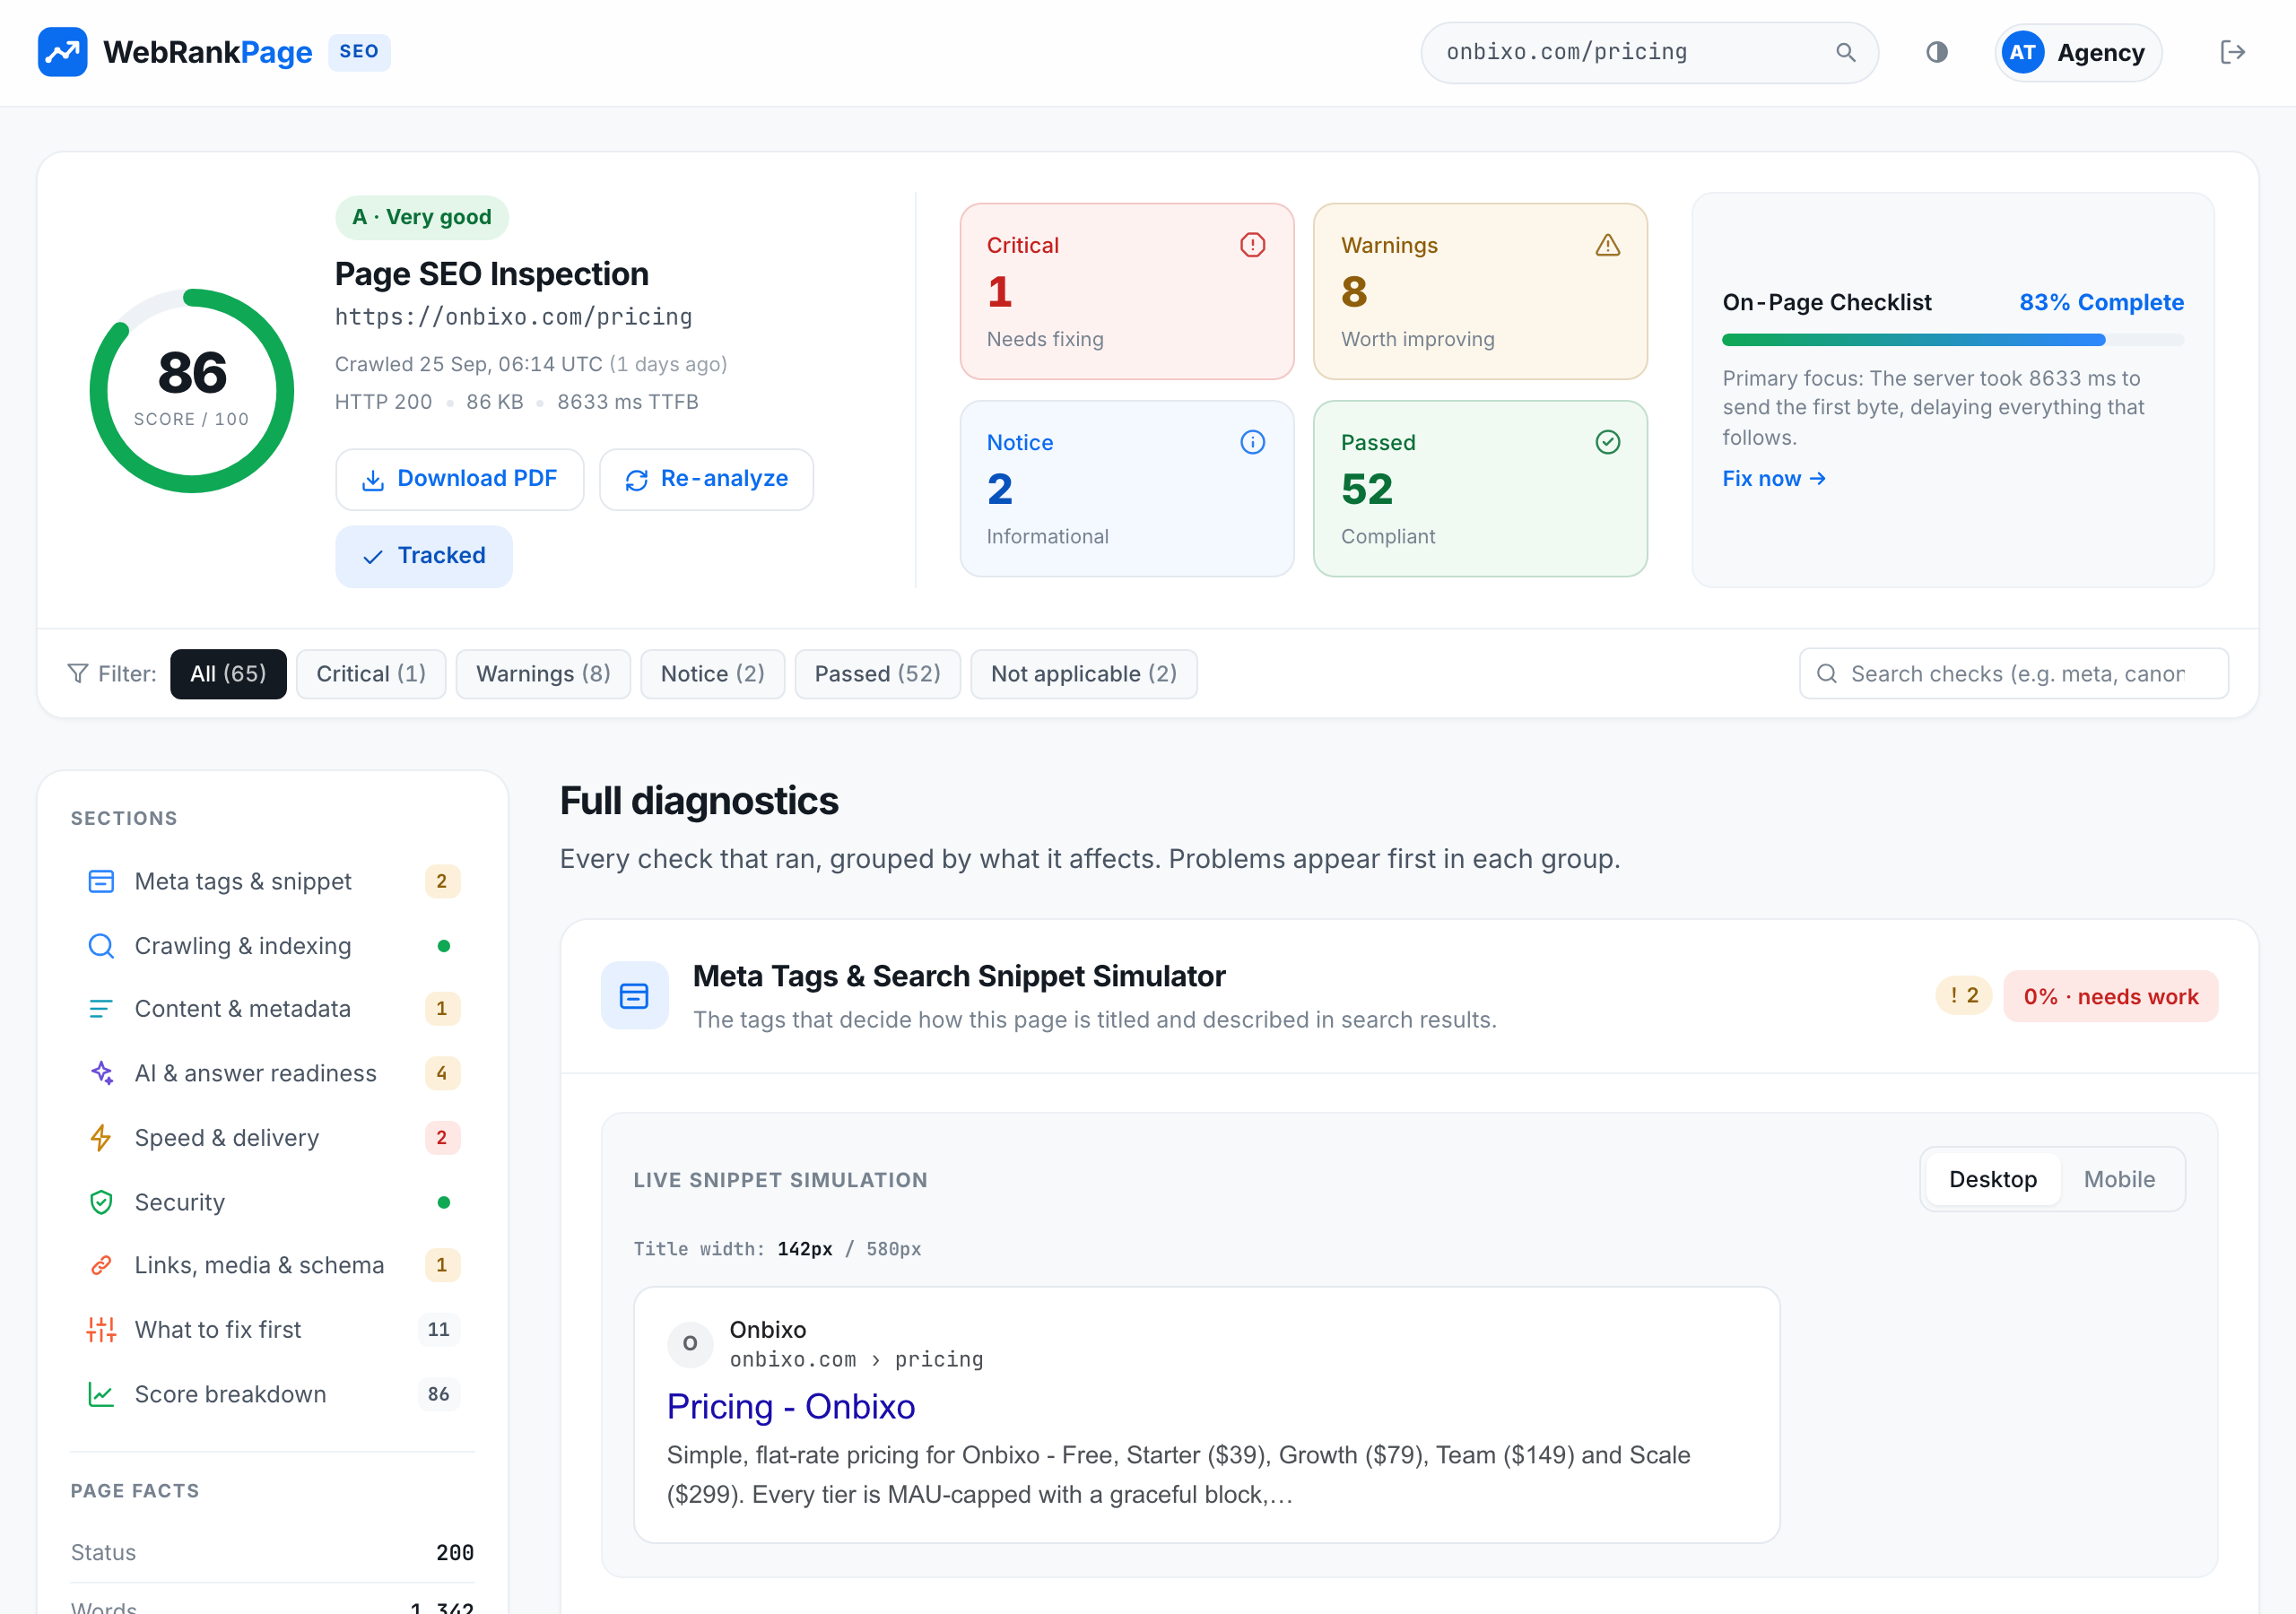Click the info icon in Notice card
This screenshot has height=1614, width=2296.
click(x=1252, y=442)
